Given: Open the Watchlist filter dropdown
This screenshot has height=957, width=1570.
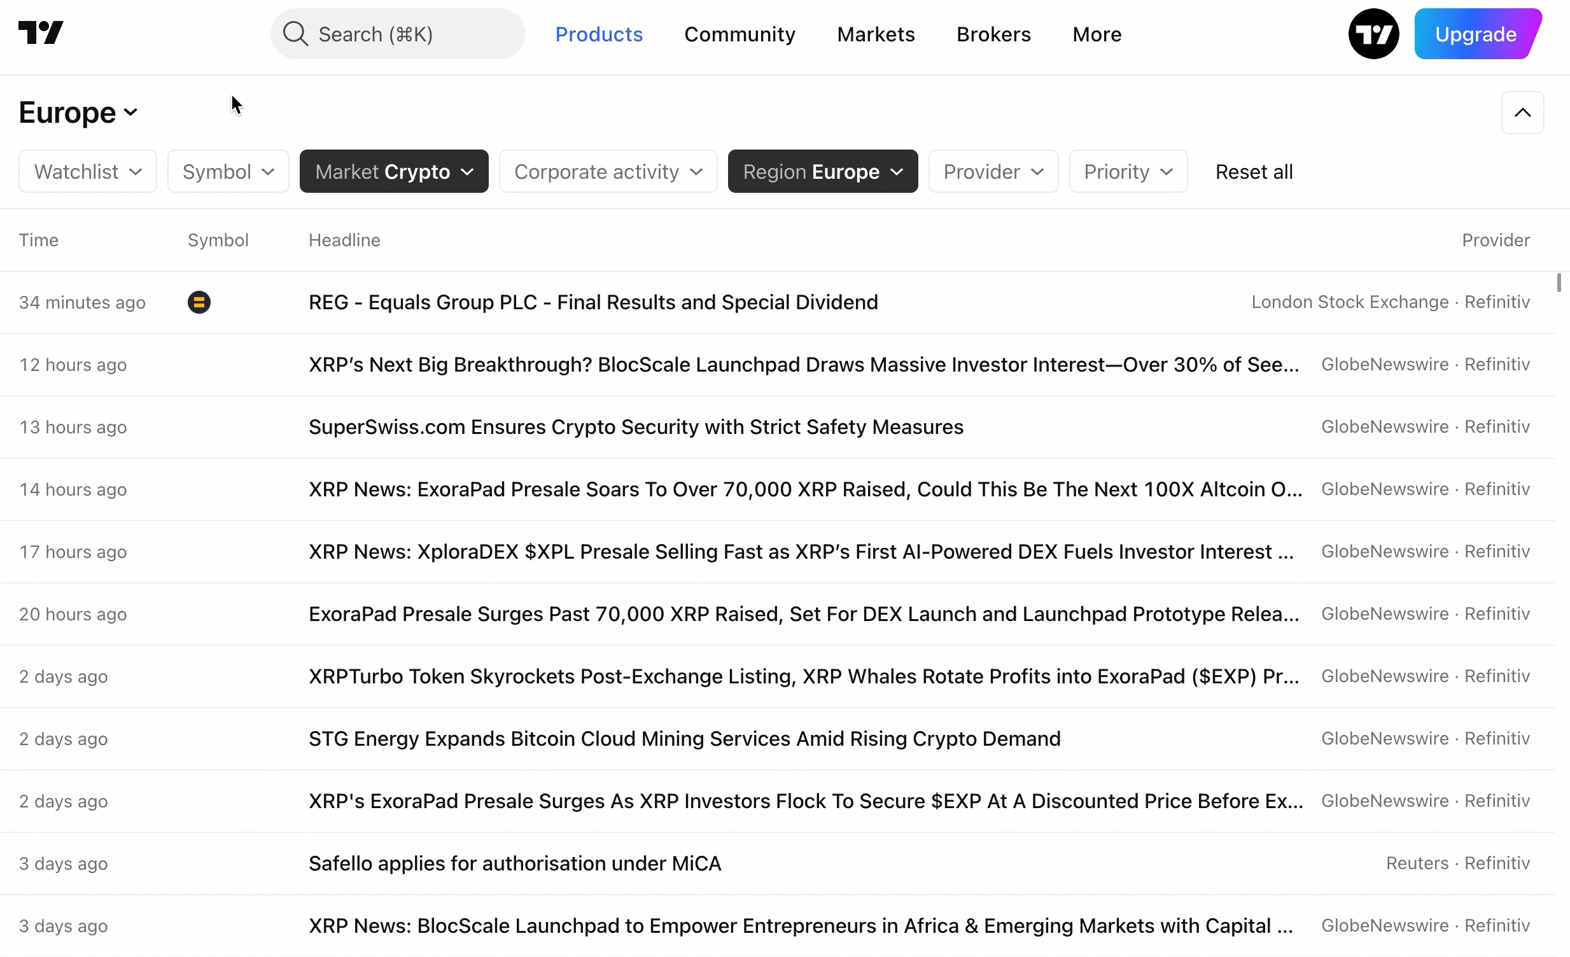Looking at the screenshot, I should 88,171.
